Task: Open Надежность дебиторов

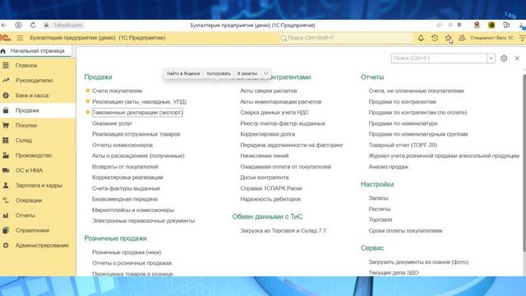Action: 270,199
